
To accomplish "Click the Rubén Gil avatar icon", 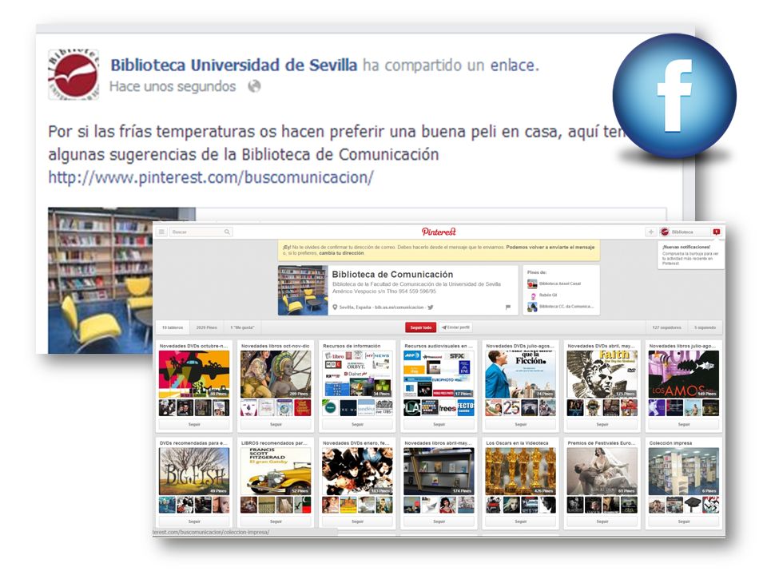I will (532, 295).
